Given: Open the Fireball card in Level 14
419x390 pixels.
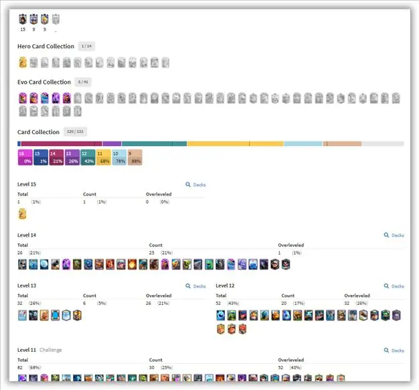Looking at the screenshot, I should click(x=132, y=264).
